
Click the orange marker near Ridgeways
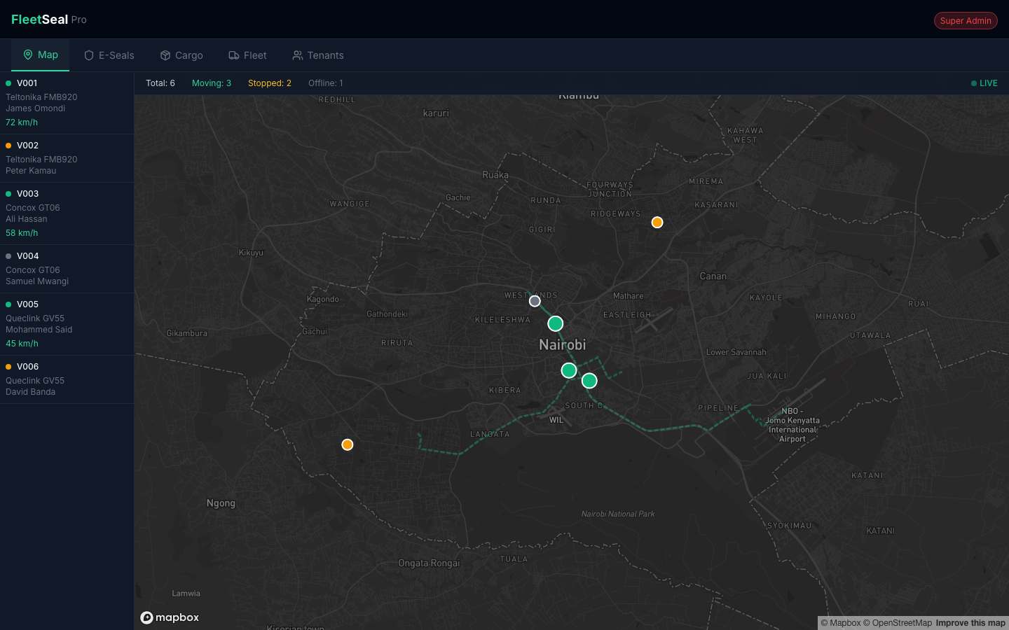(657, 223)
